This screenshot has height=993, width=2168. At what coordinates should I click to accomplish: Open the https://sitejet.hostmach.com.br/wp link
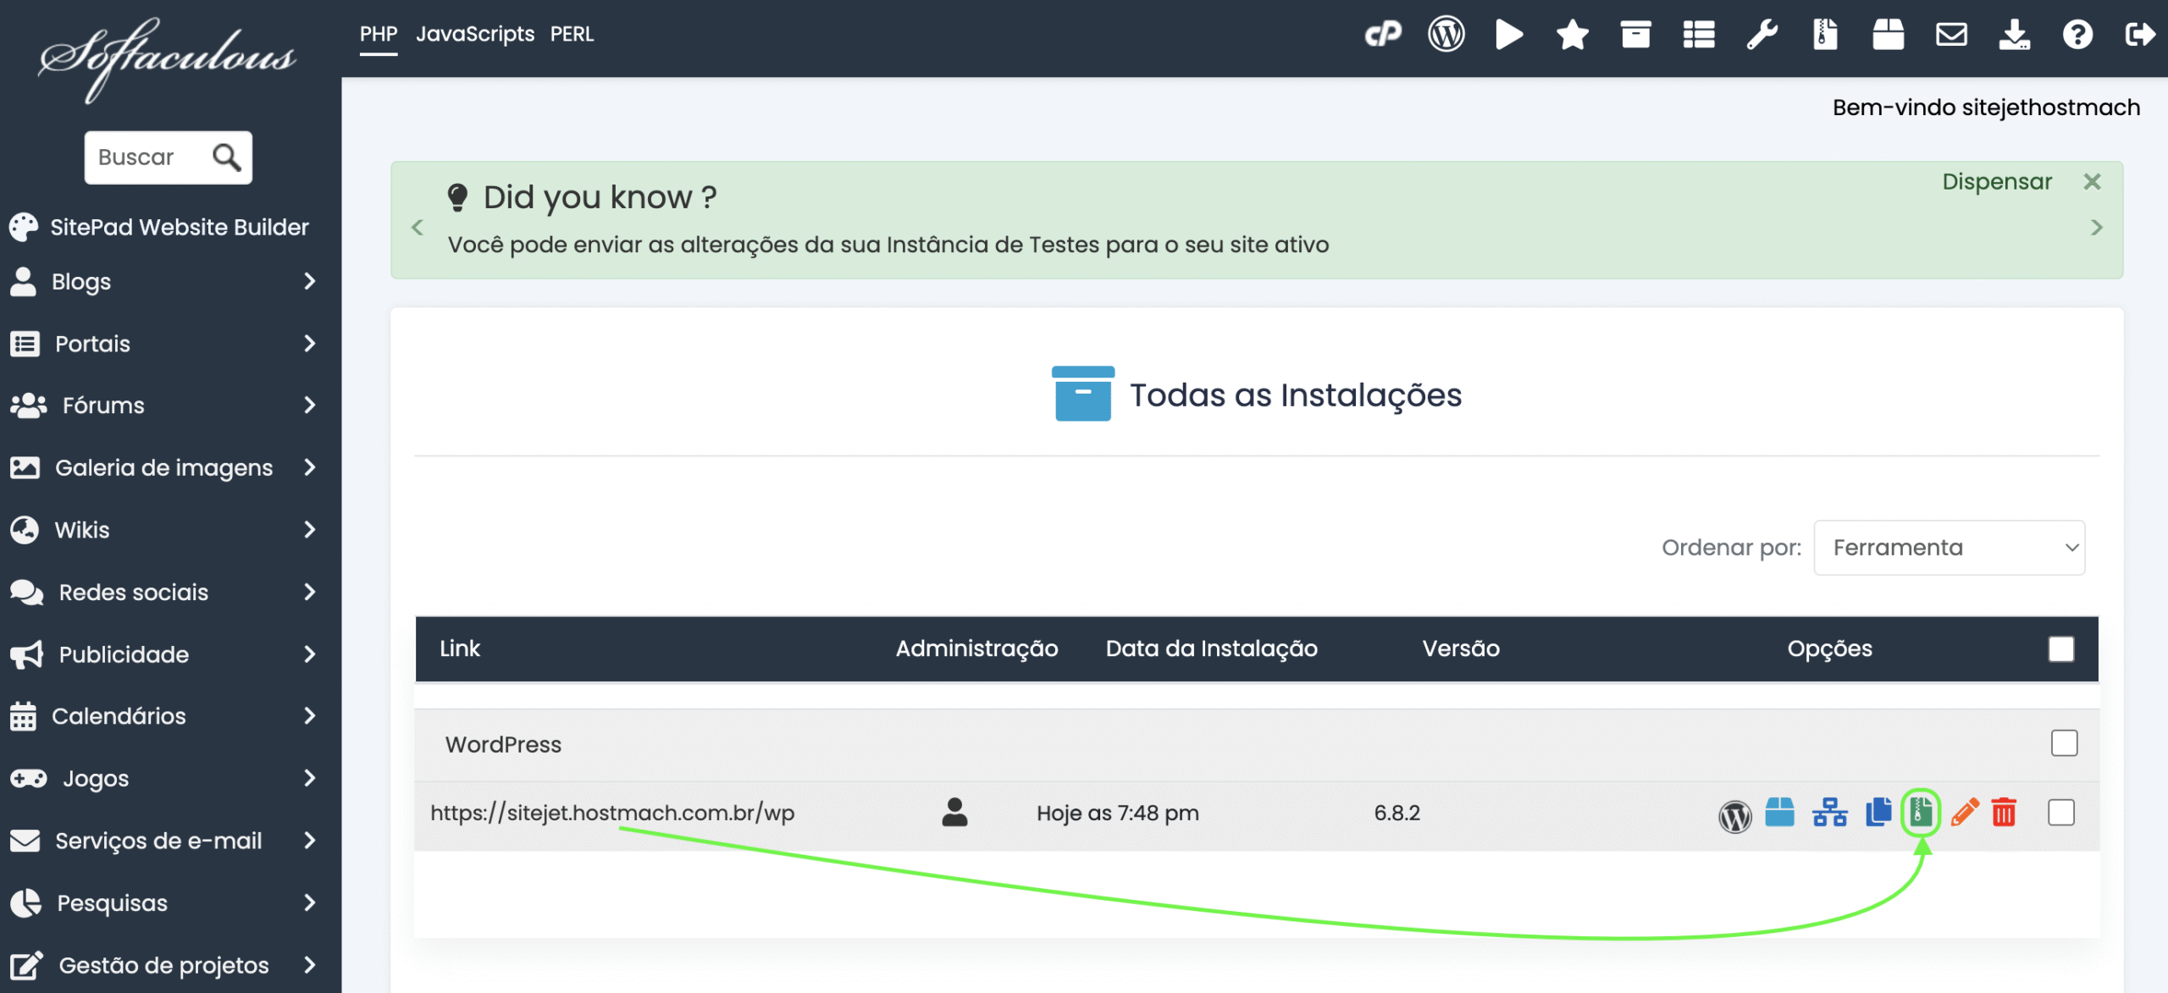(611, 813)
